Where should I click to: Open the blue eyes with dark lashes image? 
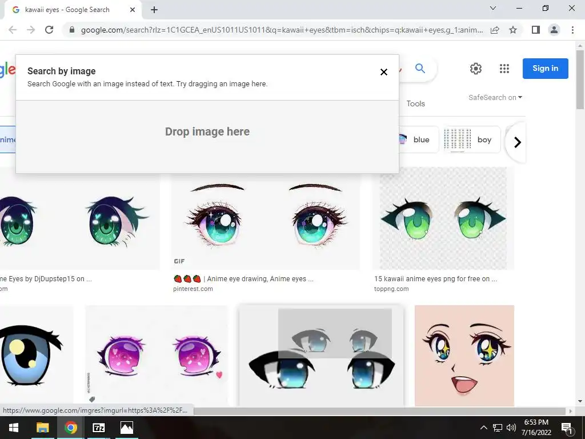click(321, 356)
